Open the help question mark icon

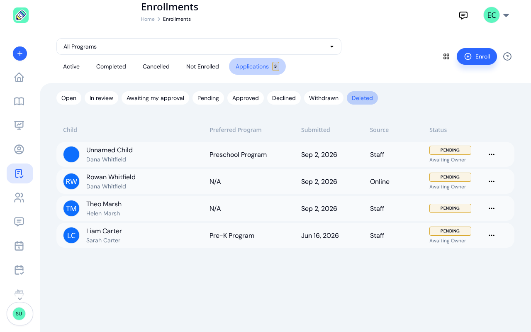(x=507, y=56)
